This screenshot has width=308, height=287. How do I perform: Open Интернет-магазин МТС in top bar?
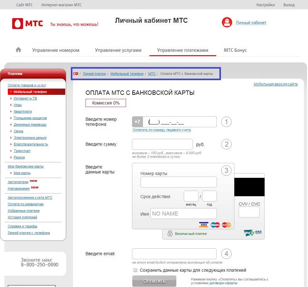coord(61,5)
